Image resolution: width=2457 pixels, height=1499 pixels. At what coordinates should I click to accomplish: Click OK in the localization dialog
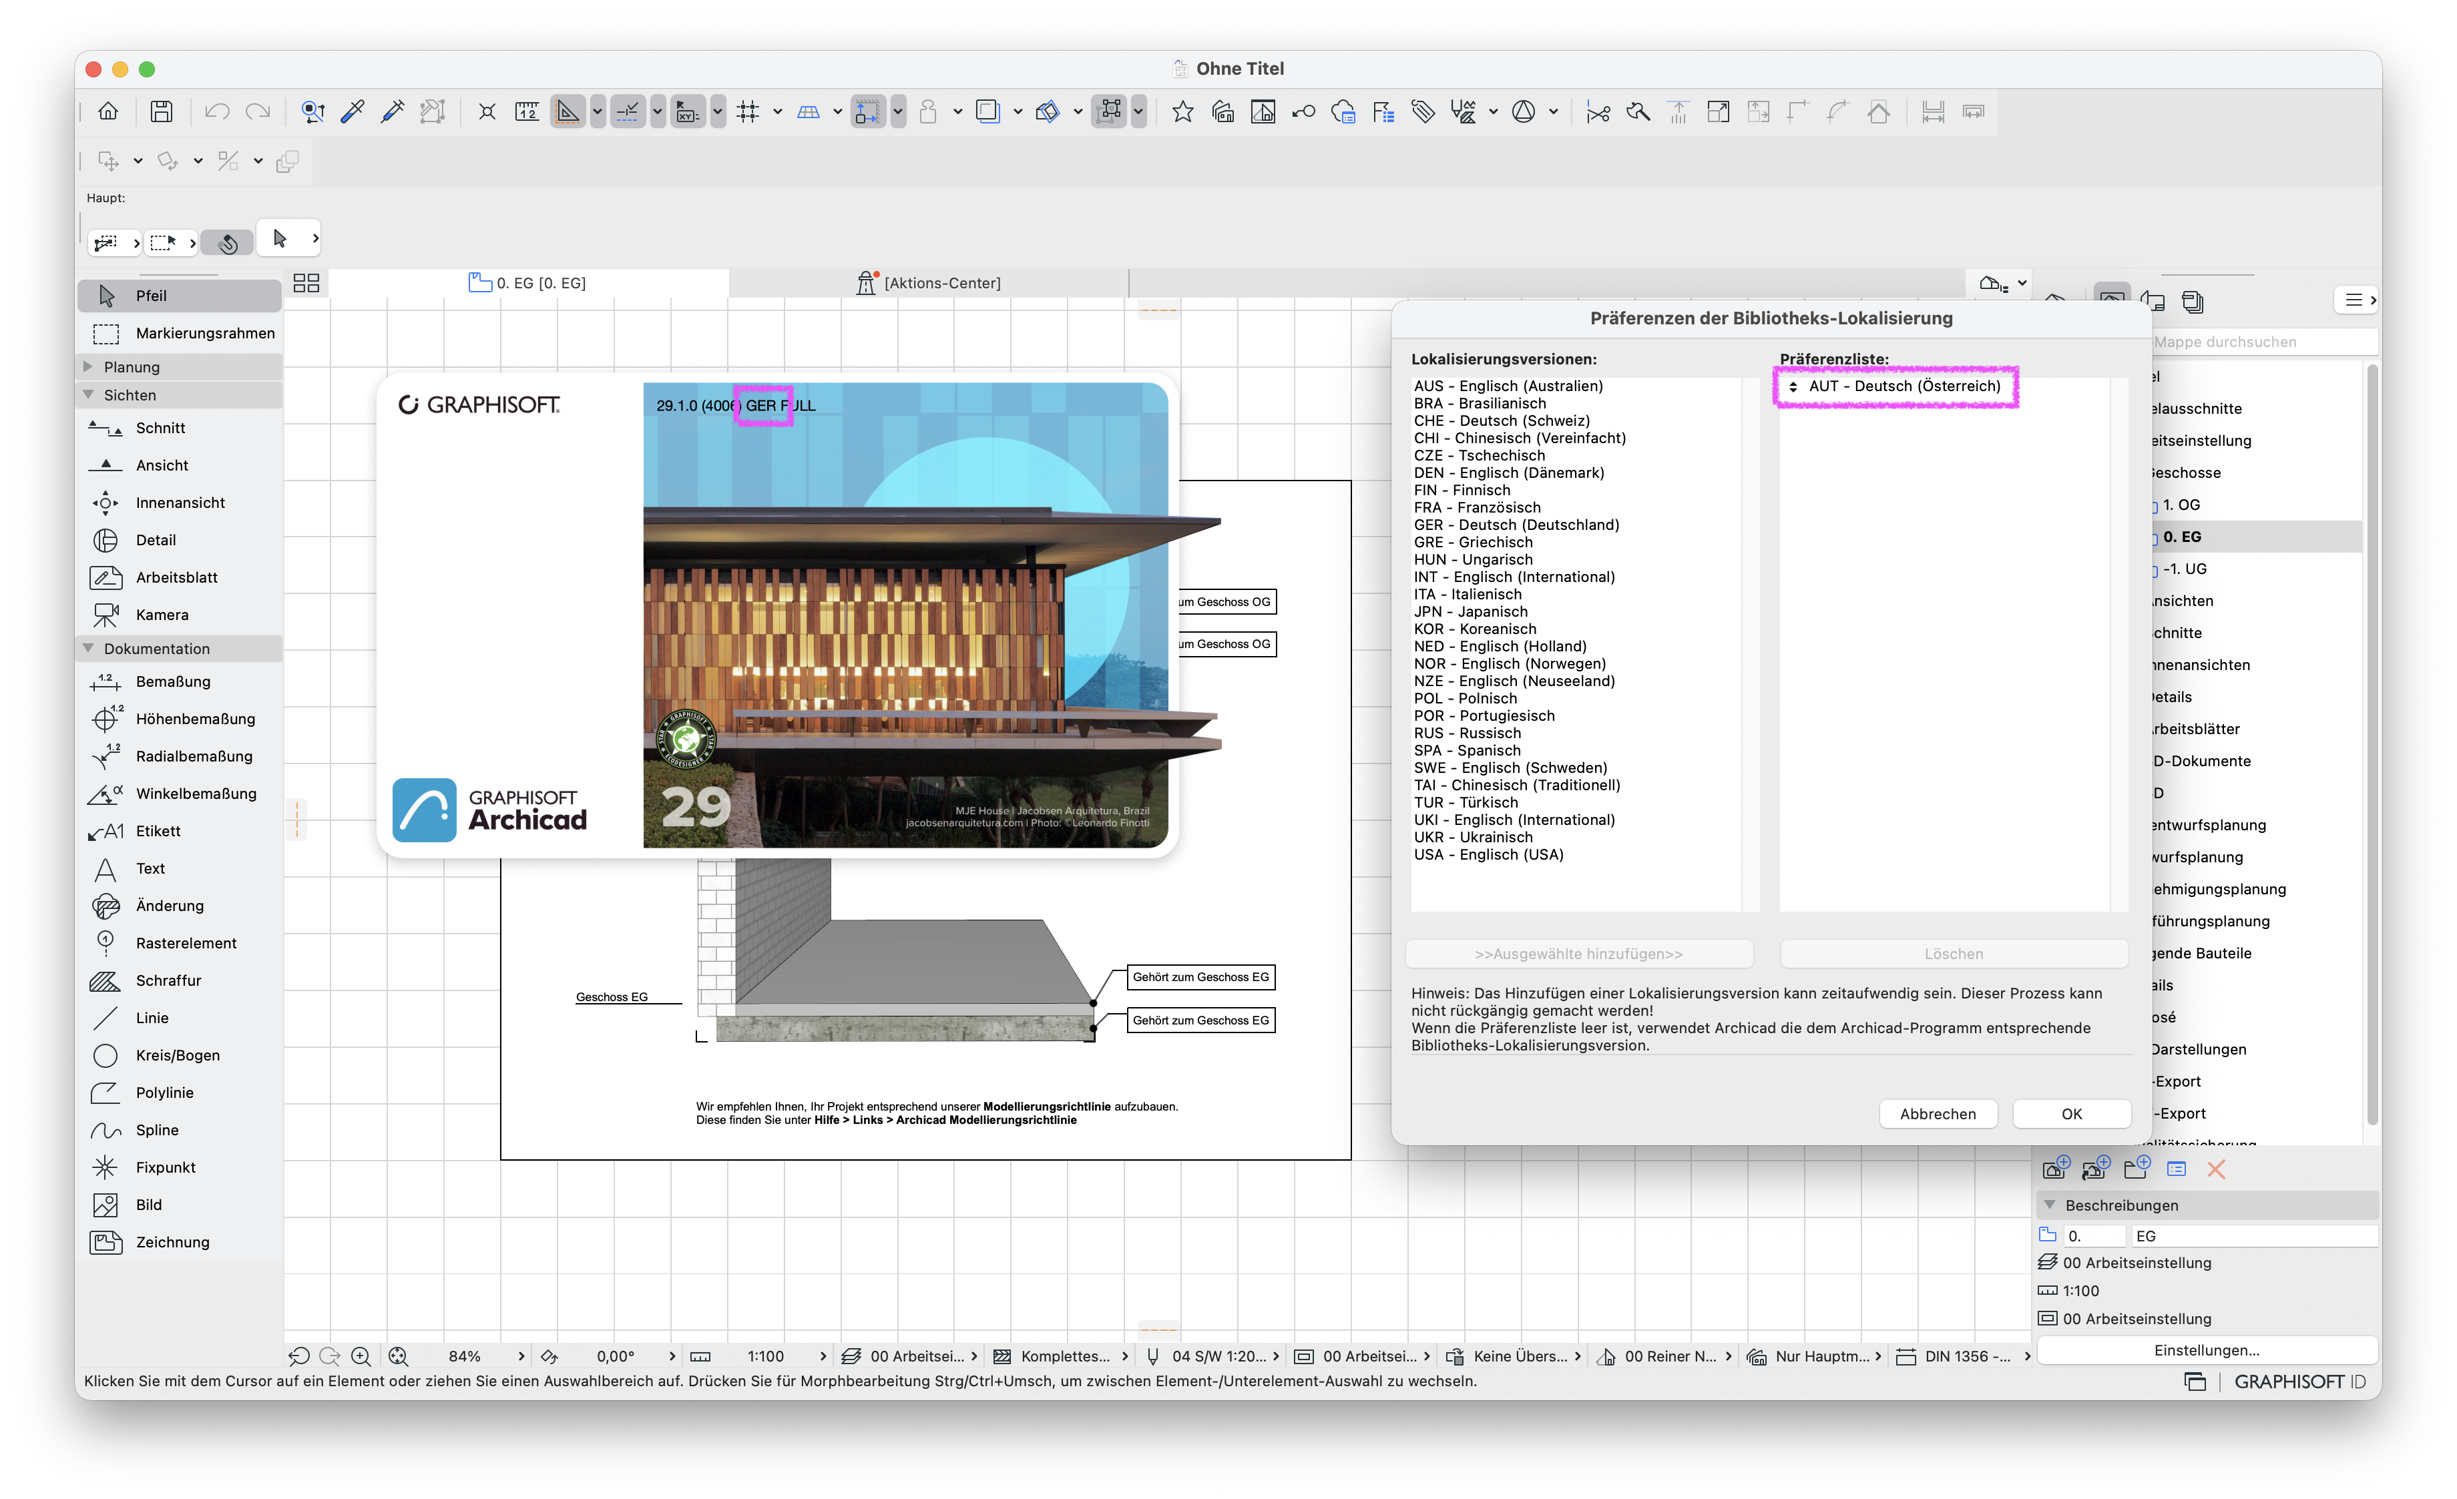[x=2071, y=1115]
